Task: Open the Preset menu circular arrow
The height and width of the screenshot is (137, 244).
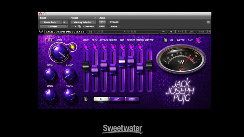Action: point(95,18)
